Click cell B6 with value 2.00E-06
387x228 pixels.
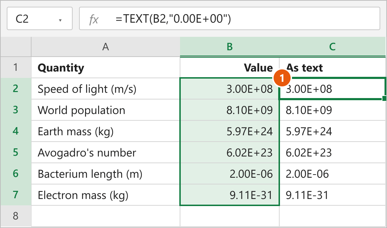(230, 173)
